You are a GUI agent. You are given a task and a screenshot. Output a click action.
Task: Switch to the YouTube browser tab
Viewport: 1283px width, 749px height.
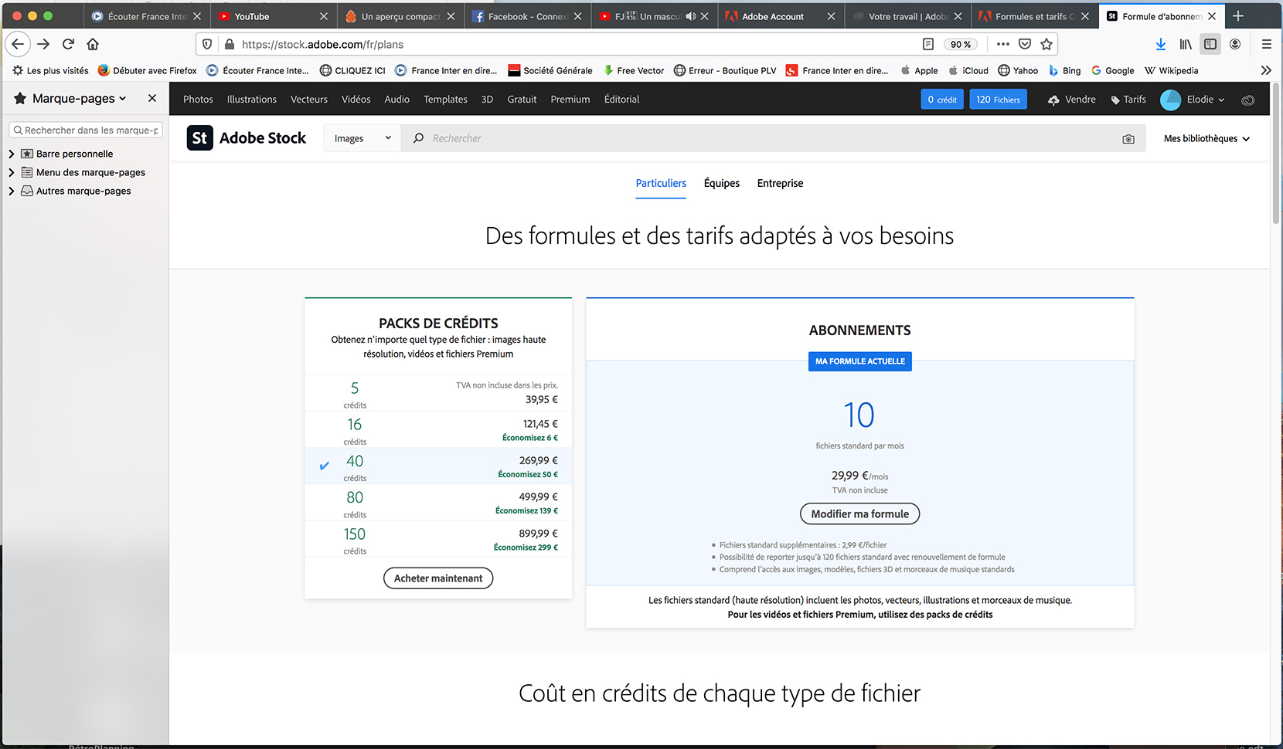coord(273,16)
